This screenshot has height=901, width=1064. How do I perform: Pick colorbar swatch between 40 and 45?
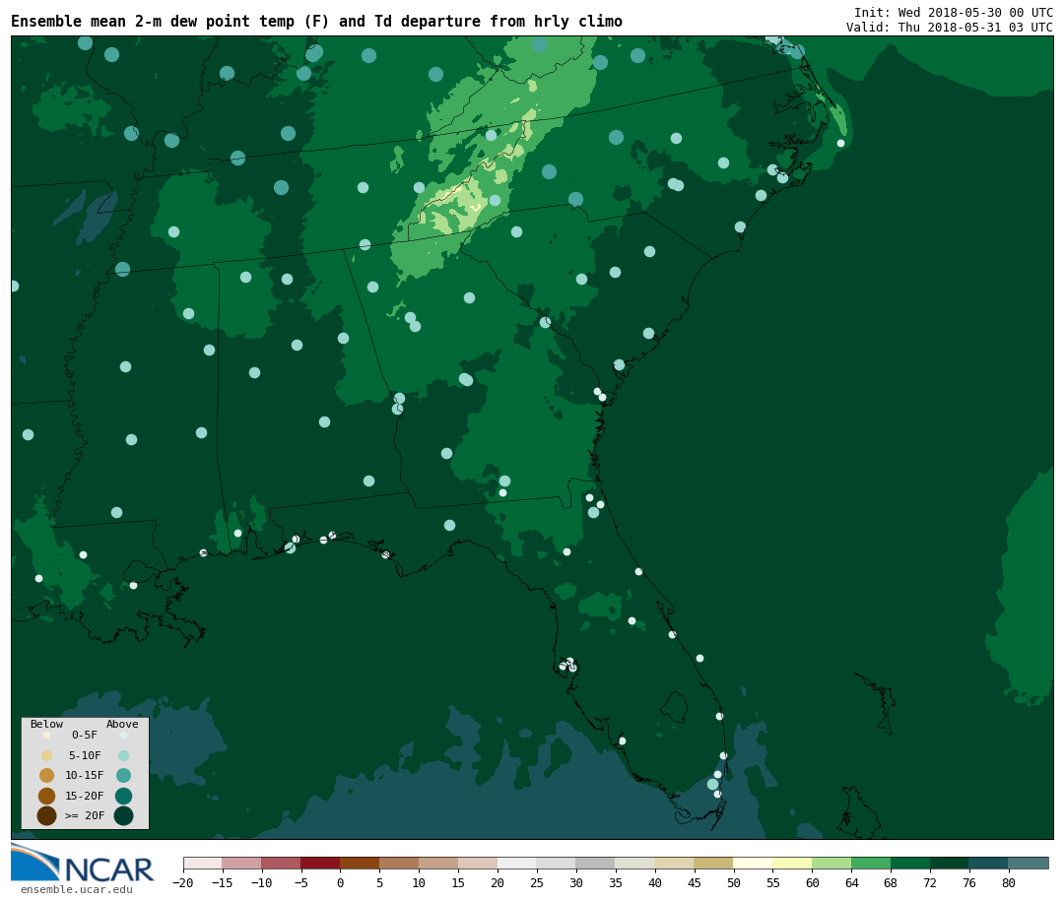[x=675, y=863]
